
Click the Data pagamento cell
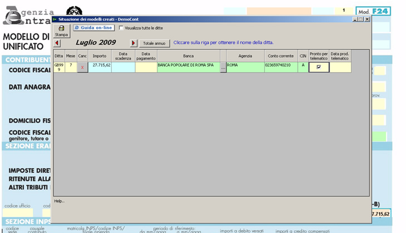[x=146, y=67]
